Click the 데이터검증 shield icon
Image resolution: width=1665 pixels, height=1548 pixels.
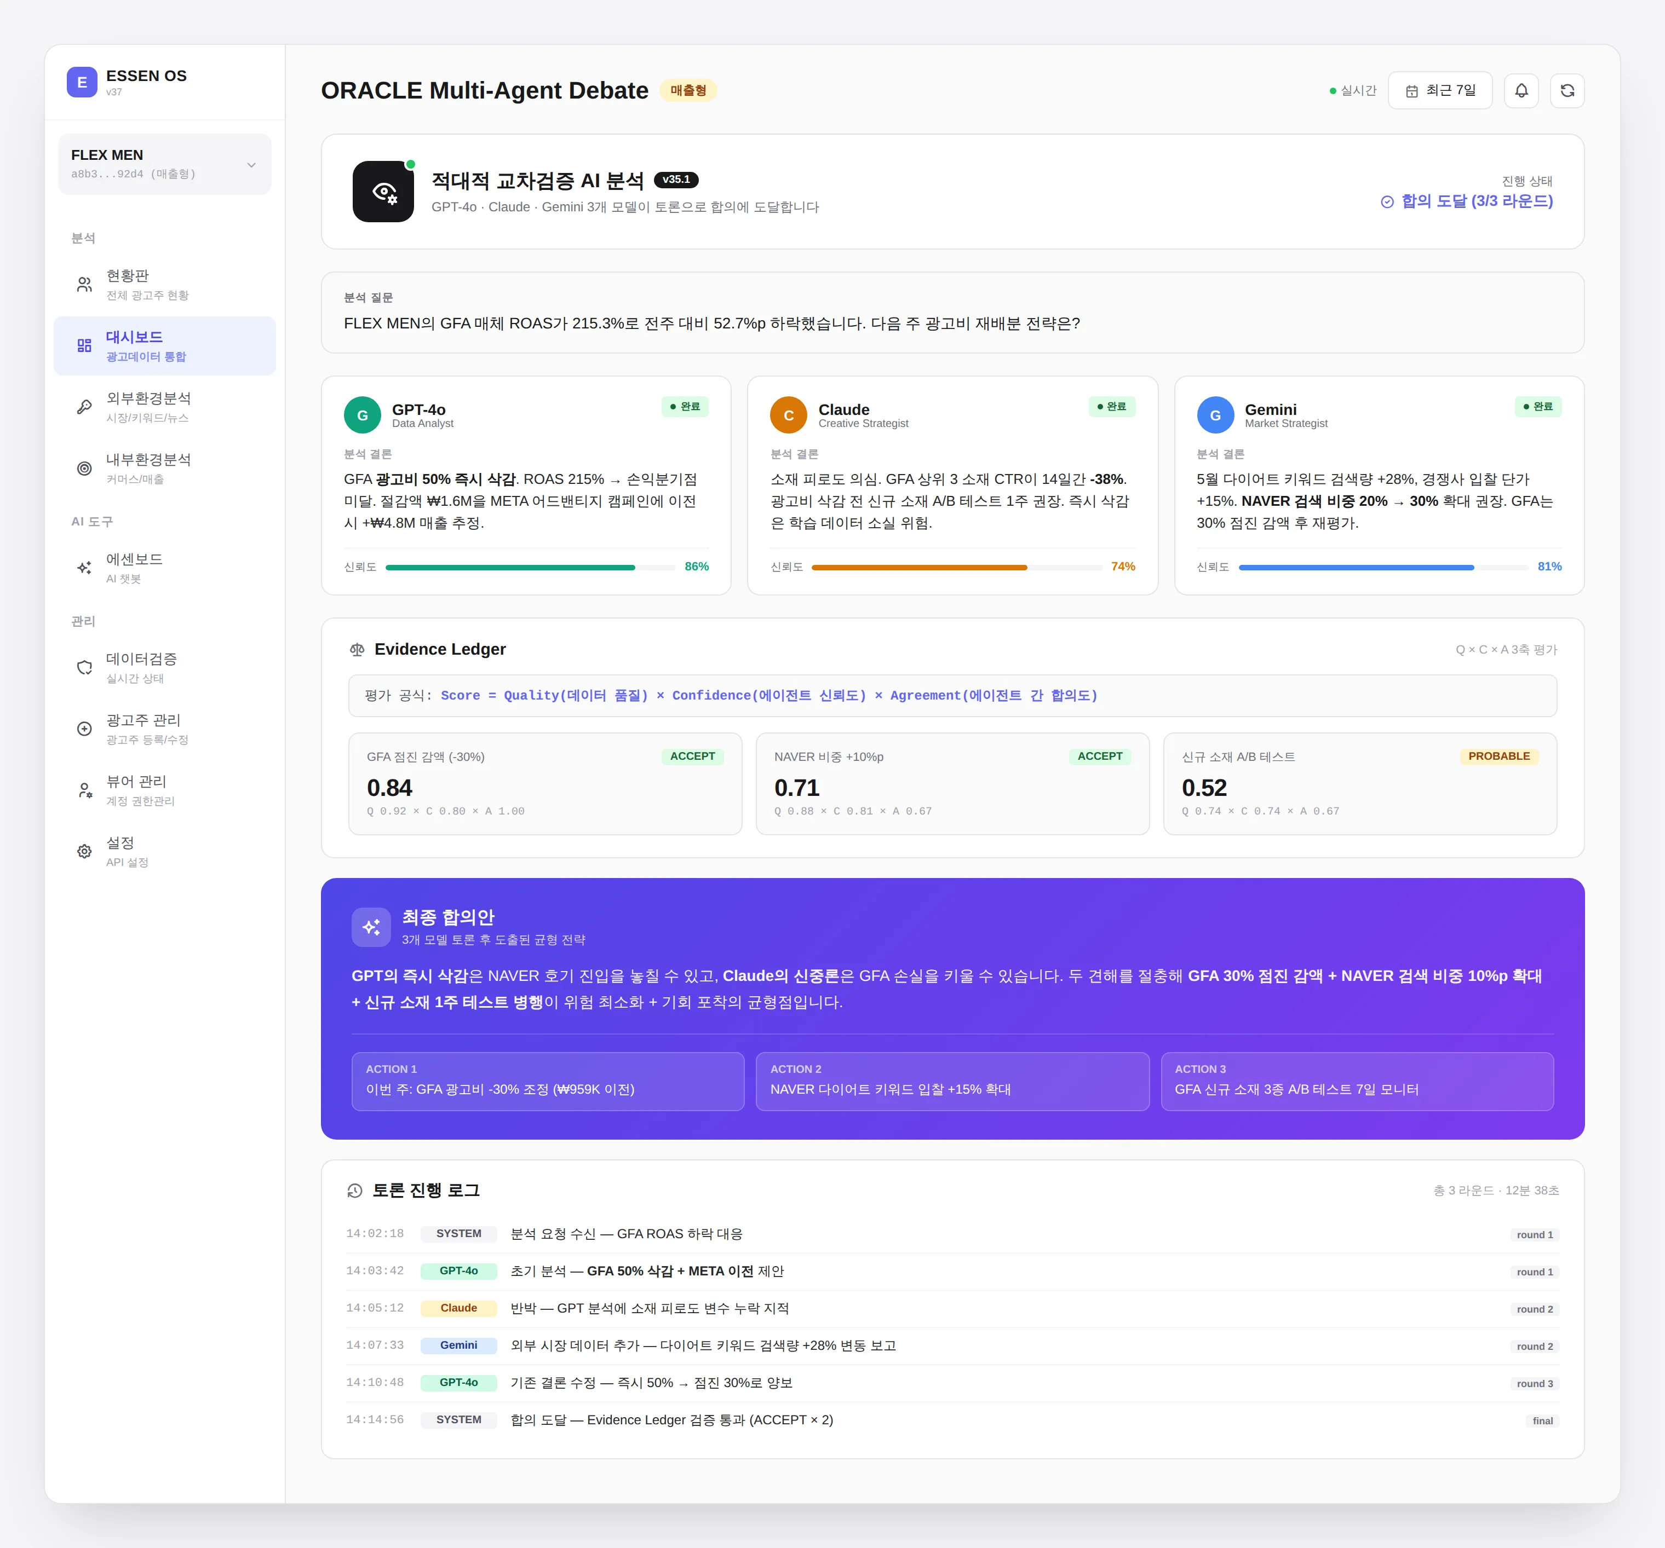coord(84,667)
